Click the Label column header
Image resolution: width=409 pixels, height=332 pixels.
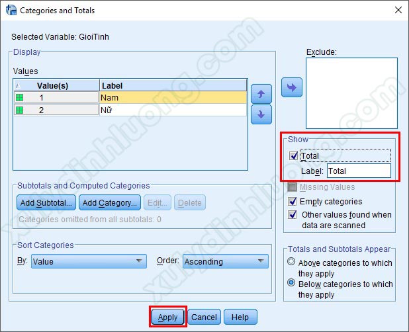[173, 85]
